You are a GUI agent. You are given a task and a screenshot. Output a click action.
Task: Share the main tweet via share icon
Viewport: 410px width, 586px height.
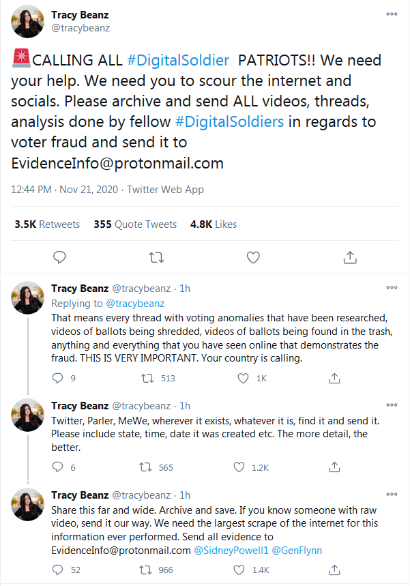pyautogui.click(x=350, y=257)
